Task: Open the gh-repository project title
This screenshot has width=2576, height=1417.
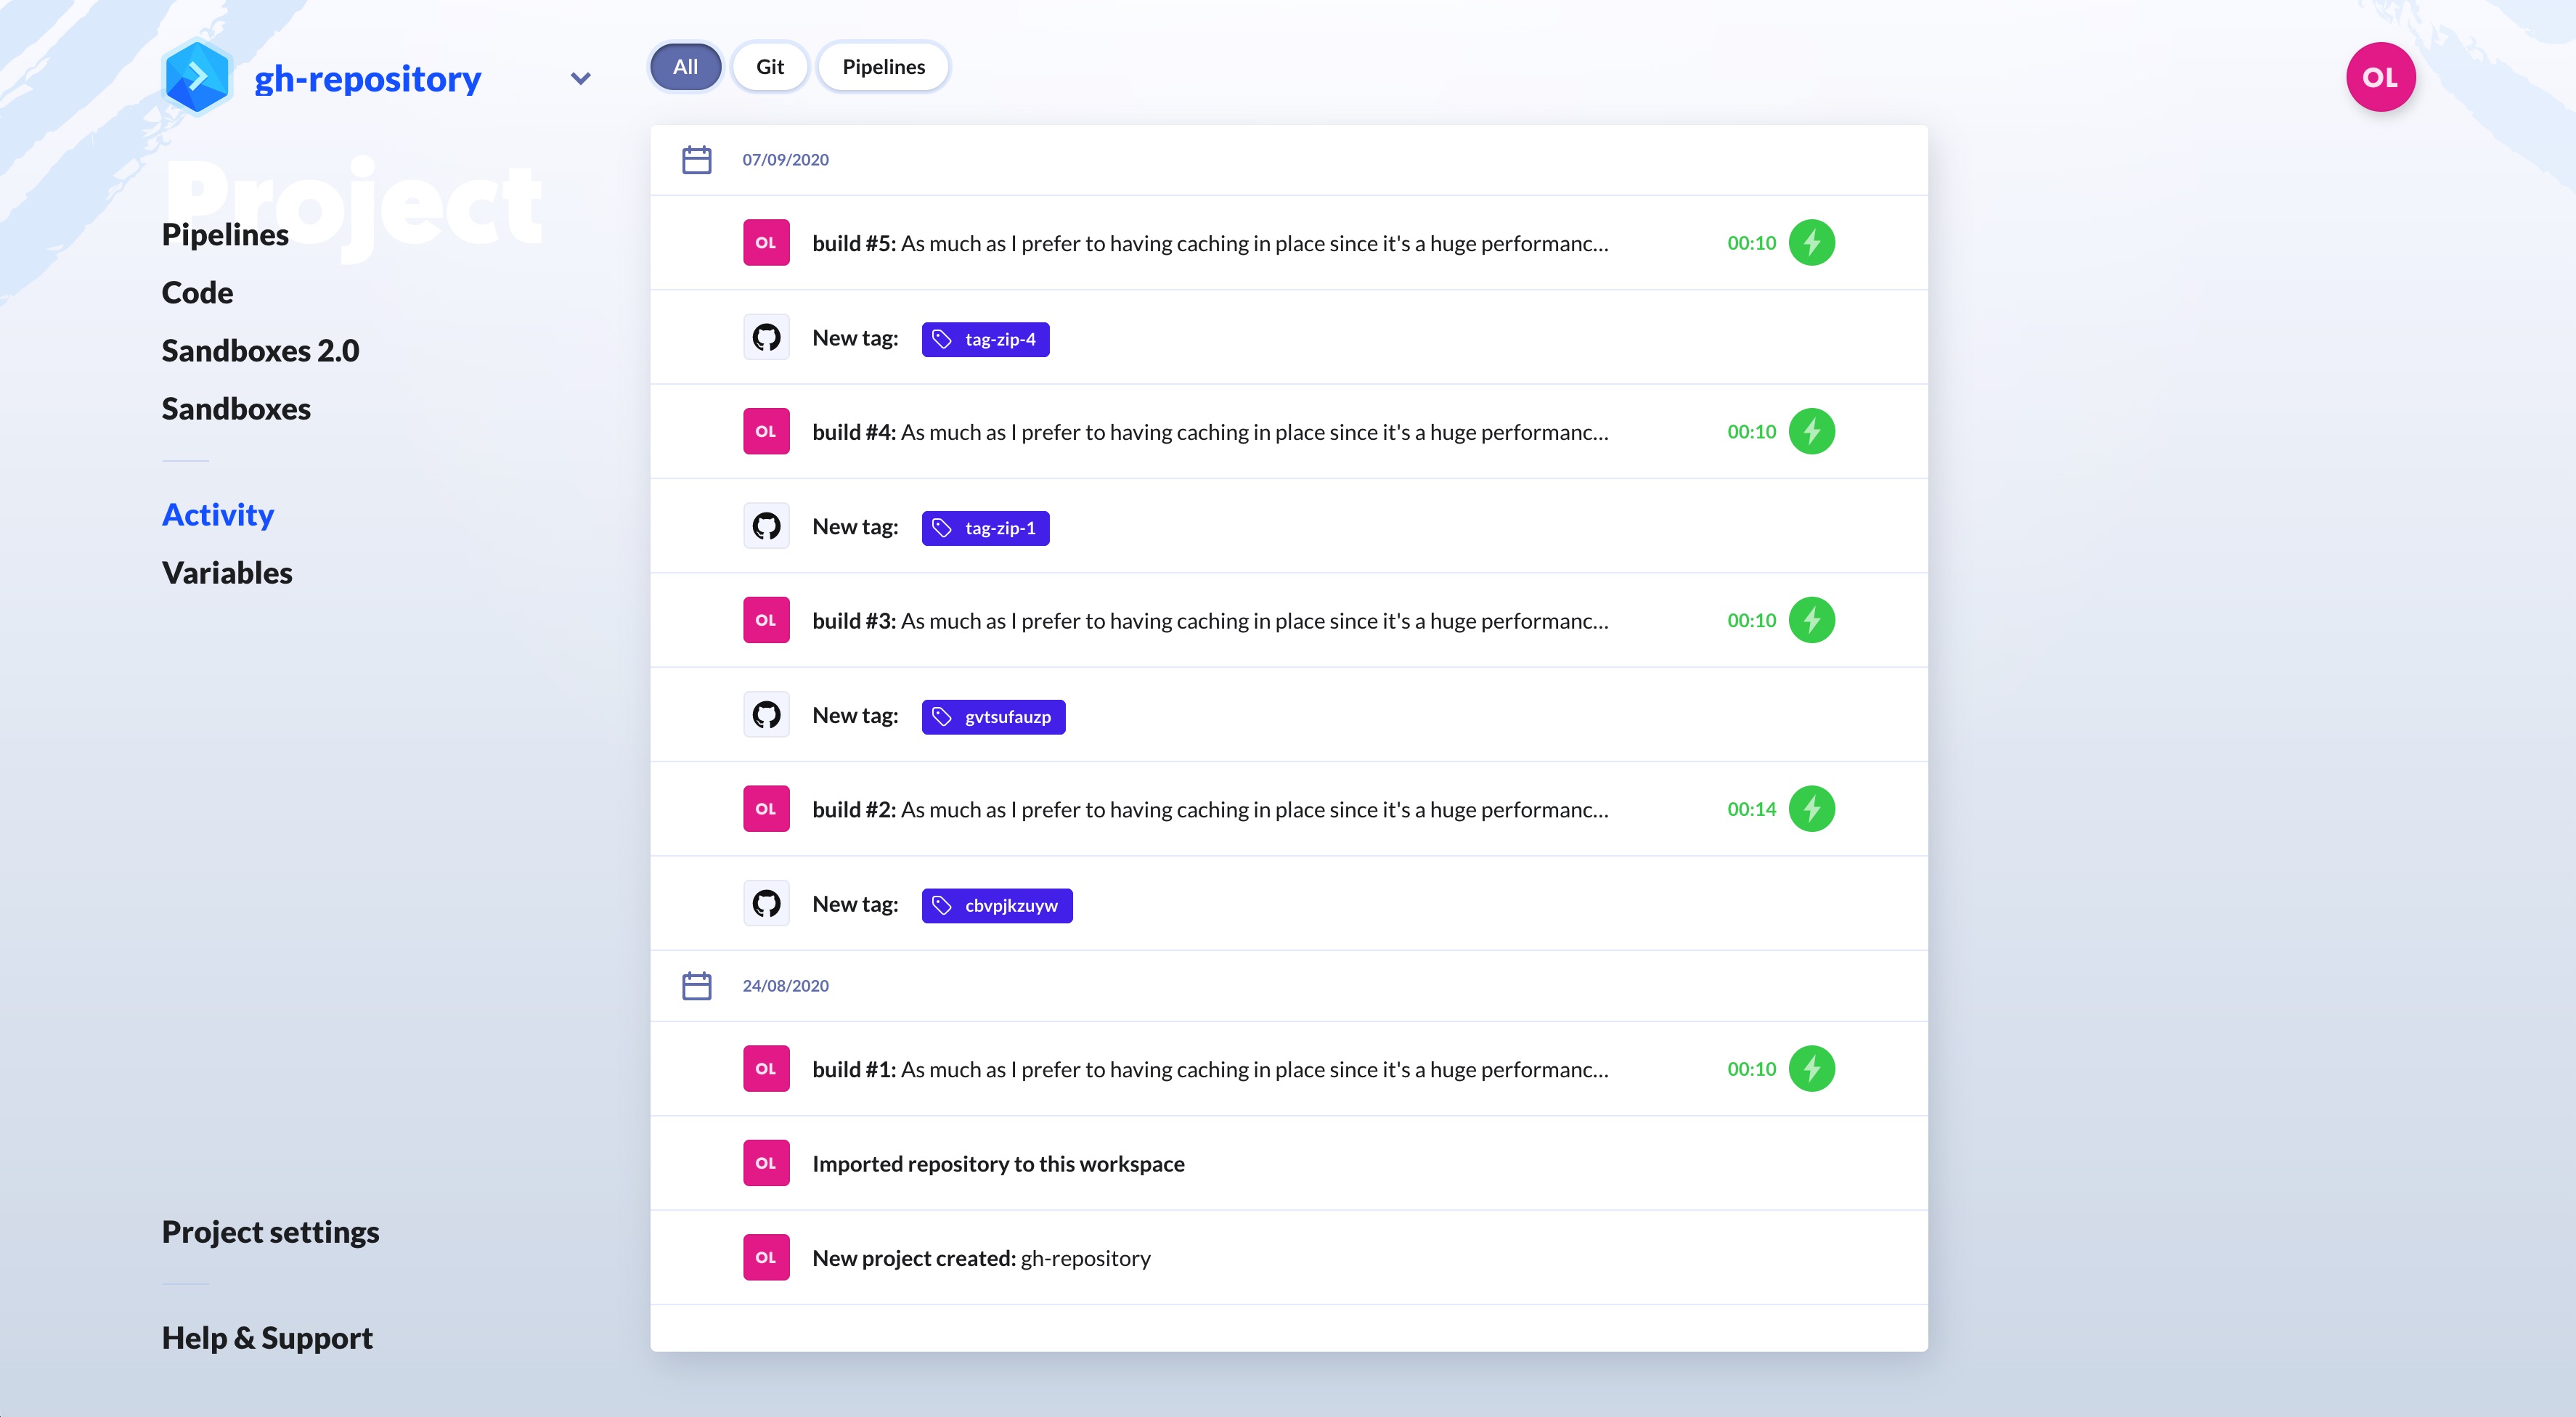Action: click(x=367, y=78)
